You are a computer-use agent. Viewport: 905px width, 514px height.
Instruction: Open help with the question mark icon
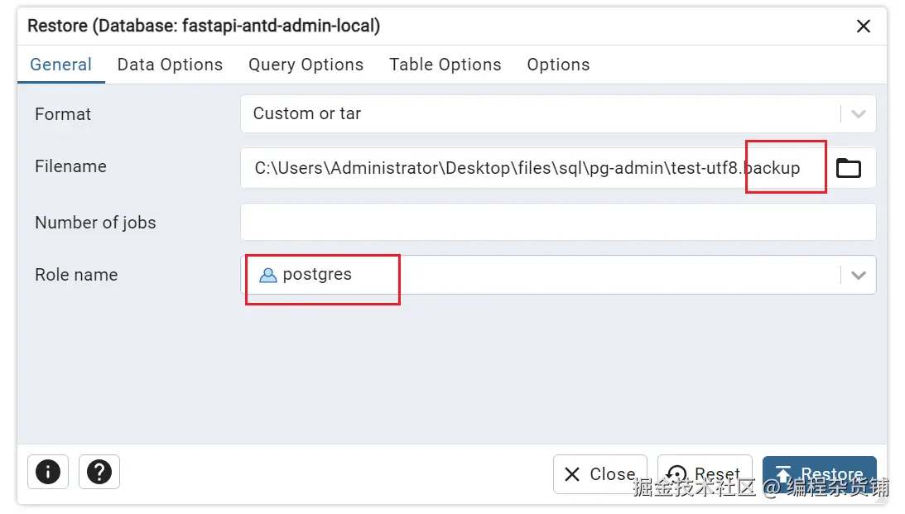(x=99, y=472)
